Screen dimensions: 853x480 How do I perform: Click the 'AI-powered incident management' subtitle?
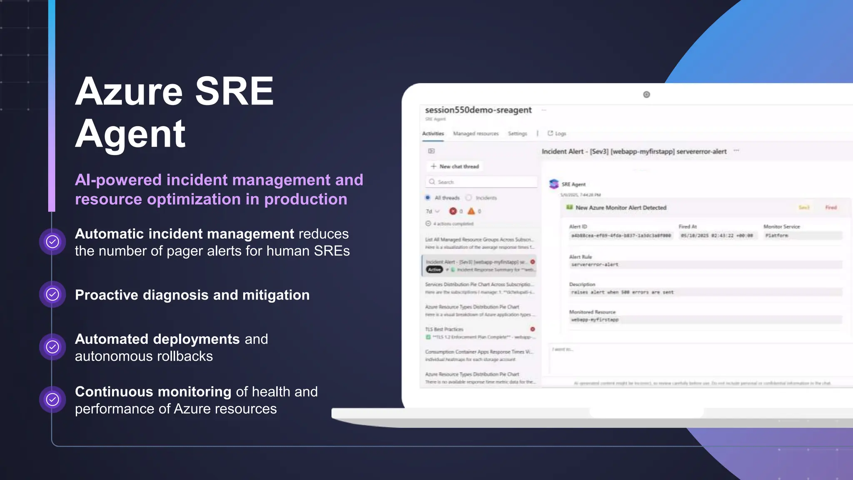219,190
